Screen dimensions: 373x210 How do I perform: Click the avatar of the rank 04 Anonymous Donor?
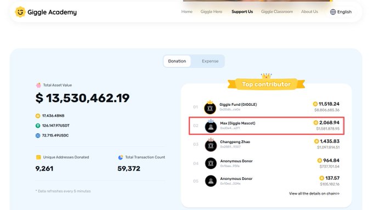tap(211, 163)
